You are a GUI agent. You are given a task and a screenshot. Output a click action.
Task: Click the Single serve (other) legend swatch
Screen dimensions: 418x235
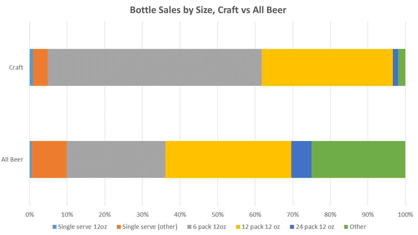click(119, 227)
